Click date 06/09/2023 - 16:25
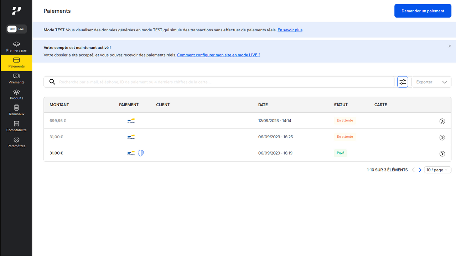Screen dimensions: 456x256 pyautogui.click(x=275, y=137)
